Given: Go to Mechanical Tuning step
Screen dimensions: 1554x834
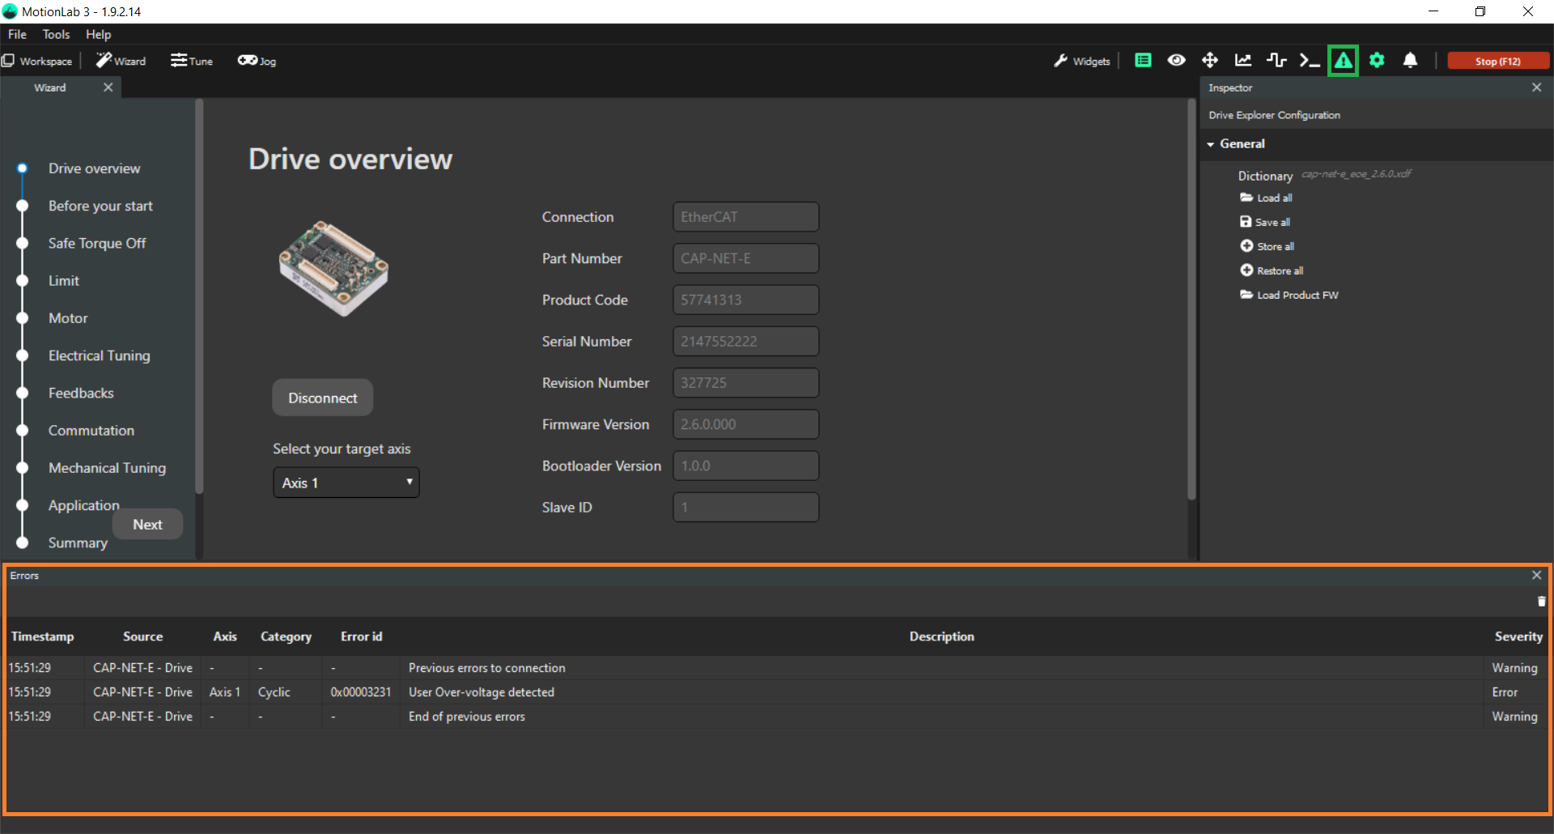Looking at the screenshot, I should click(x=107, y=468).
